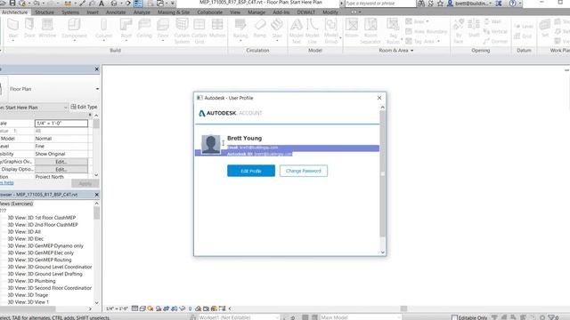Click the user avatar picture in profile dialog
Screen dimensions: 570x320
click(x=211, y=145)
